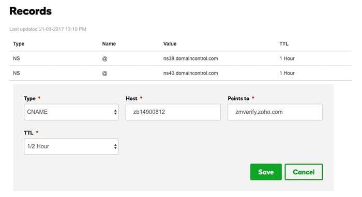The width and height of the screenshot is (362, 197).
Task: Click the Last updated timestamp text
Action: click(48, 29)
